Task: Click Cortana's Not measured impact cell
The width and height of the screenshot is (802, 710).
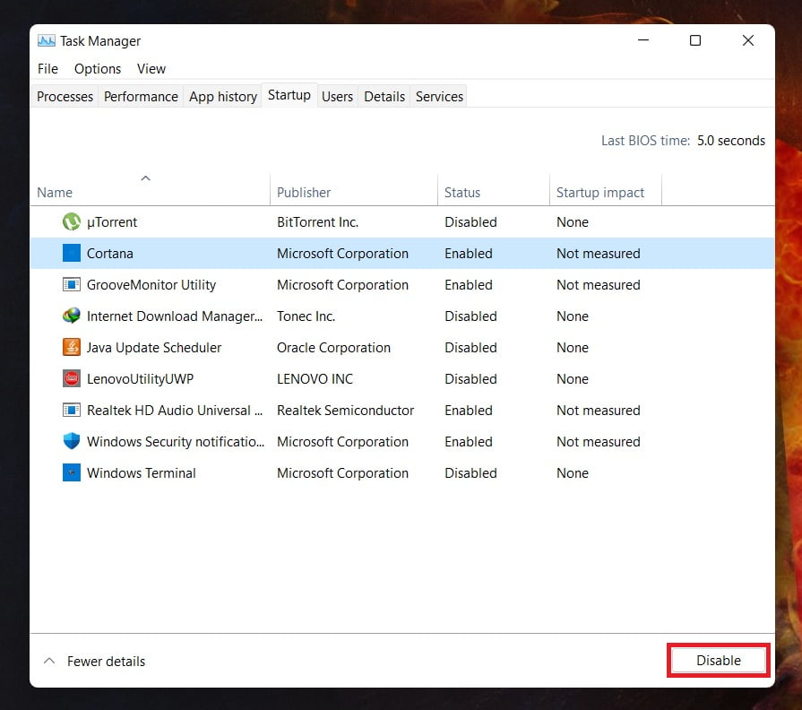Action: coord(599,253)
